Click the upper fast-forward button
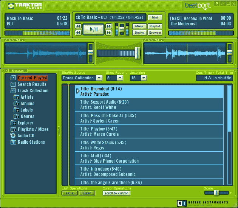 (109, 26)
